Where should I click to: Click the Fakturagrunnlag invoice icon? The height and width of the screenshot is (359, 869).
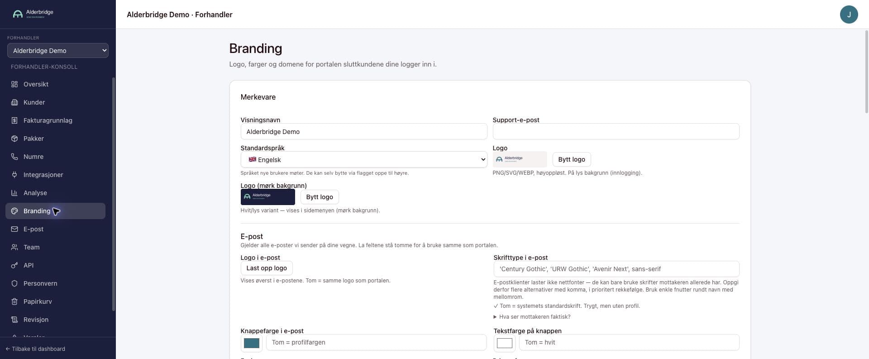[14, 120]
